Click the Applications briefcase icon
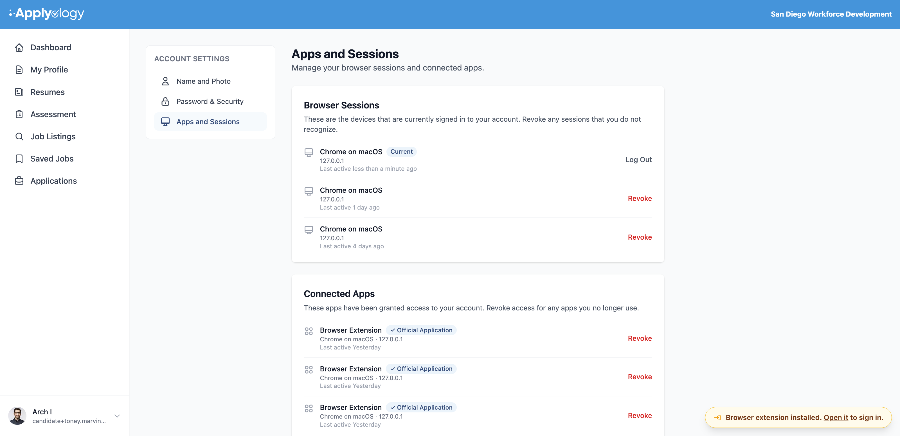 [x=19, y=181]
